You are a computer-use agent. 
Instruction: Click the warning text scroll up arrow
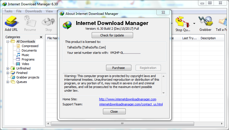pyautogui.click(x=163, y=76)
